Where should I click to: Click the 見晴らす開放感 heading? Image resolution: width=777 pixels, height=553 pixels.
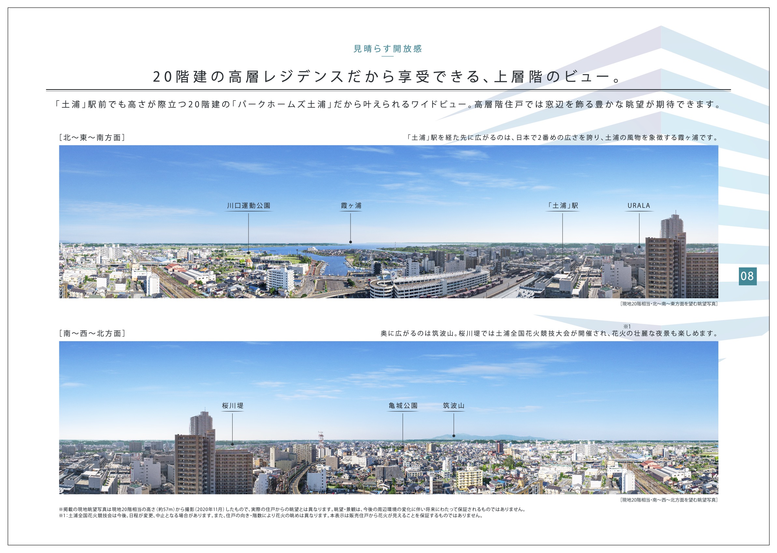pyautogui.click(x=388, y=49)
